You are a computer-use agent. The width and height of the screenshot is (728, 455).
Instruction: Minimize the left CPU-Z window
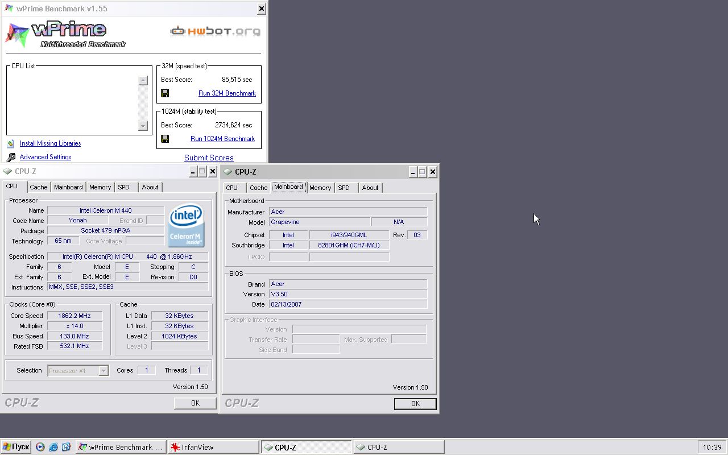[x=192, y=171]
